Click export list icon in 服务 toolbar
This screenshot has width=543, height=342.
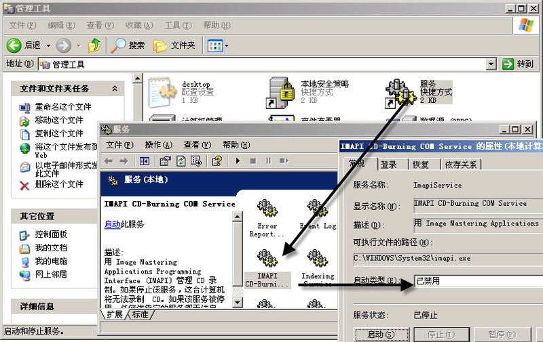(196, 161)
